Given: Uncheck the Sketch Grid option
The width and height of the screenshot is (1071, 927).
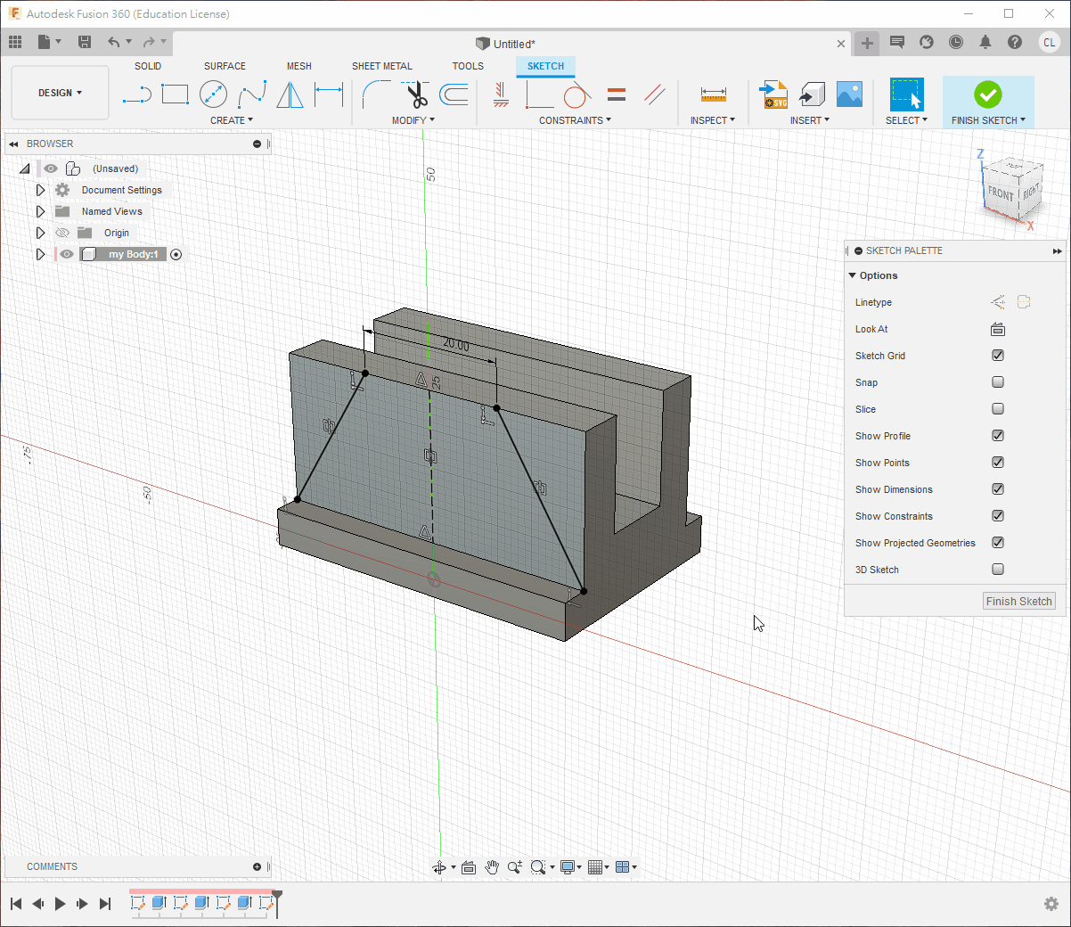Looking at the screenshot, I should coord(998,356).
